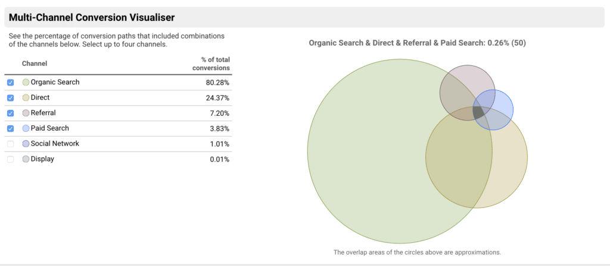
Task: Click the Display channel checkbox
Action: pos(10,160)
